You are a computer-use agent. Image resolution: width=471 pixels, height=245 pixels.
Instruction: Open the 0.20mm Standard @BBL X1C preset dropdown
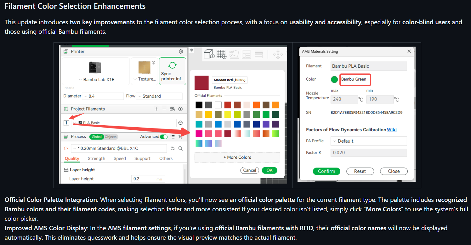click(119, 148)
